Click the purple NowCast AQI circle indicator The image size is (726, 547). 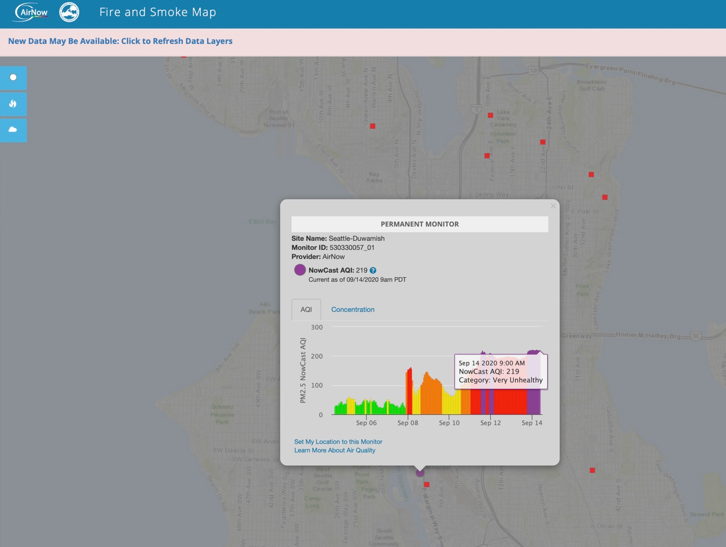[300, 270]
